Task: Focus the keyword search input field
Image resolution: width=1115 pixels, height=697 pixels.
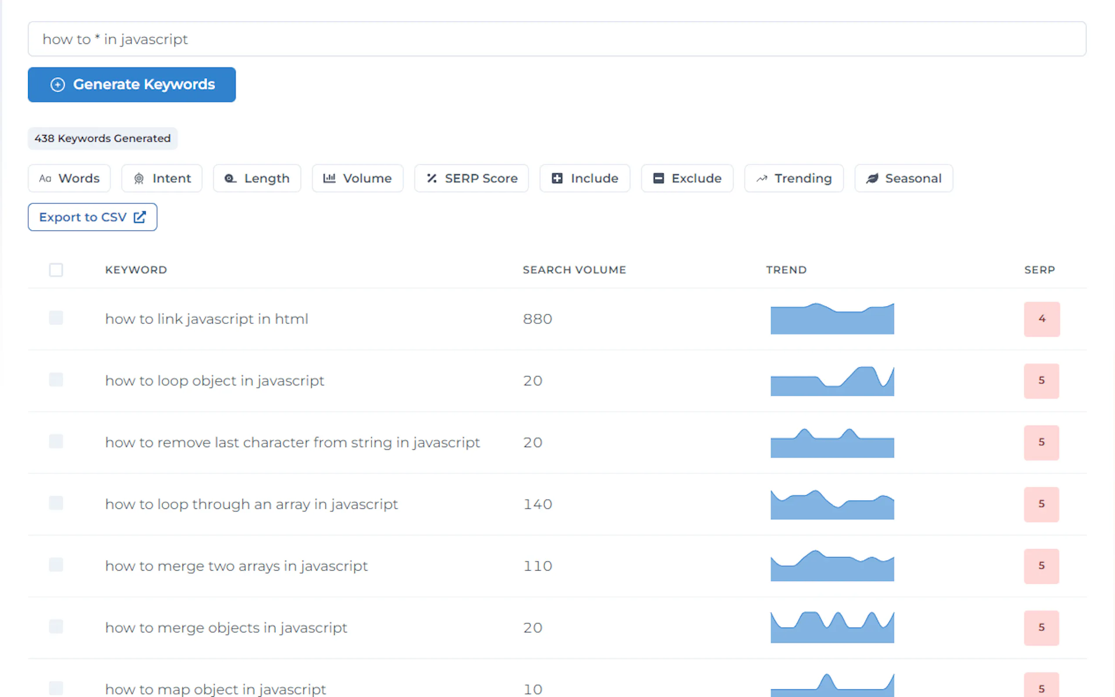Action: coord(556,39)
